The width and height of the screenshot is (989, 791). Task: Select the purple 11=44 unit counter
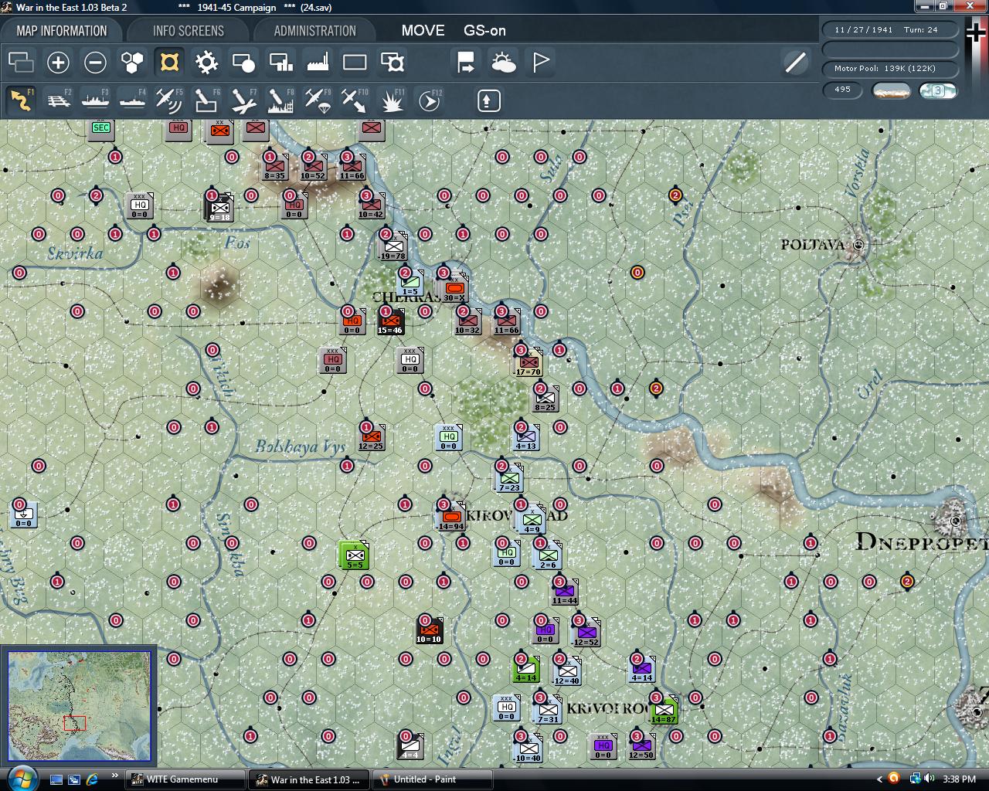[x=565, y=592]
